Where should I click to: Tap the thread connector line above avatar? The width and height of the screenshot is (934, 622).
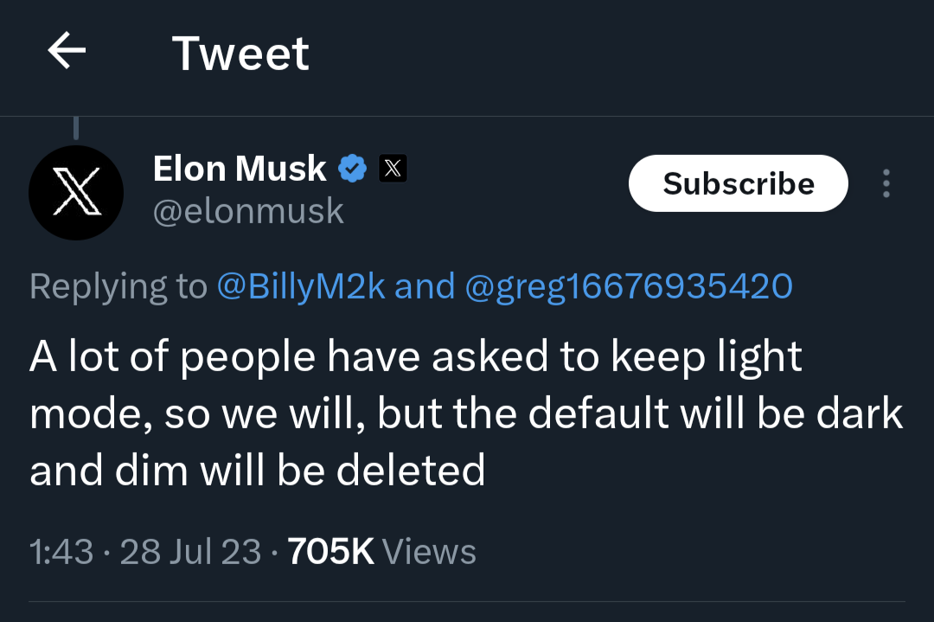click(x=75, y=128)
